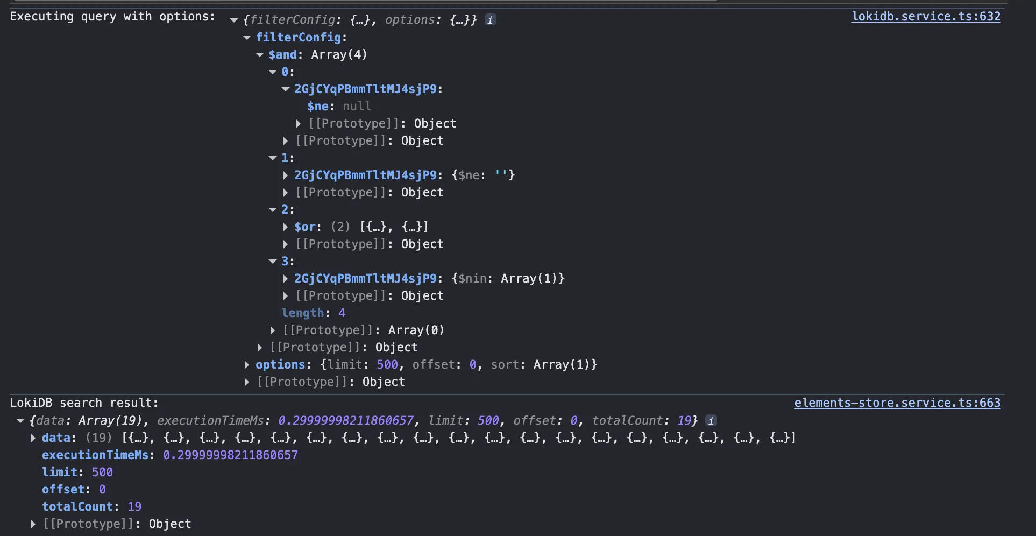The height and width of the screenshot is (536, 1036).
Task: Collapse the filterConfig node
Action: (x=247, y=38)
